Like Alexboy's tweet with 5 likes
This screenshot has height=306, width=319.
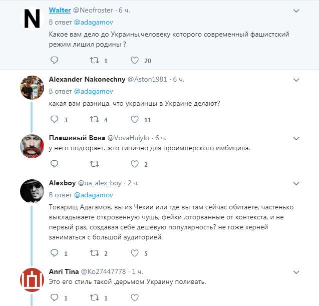point(134,253)
